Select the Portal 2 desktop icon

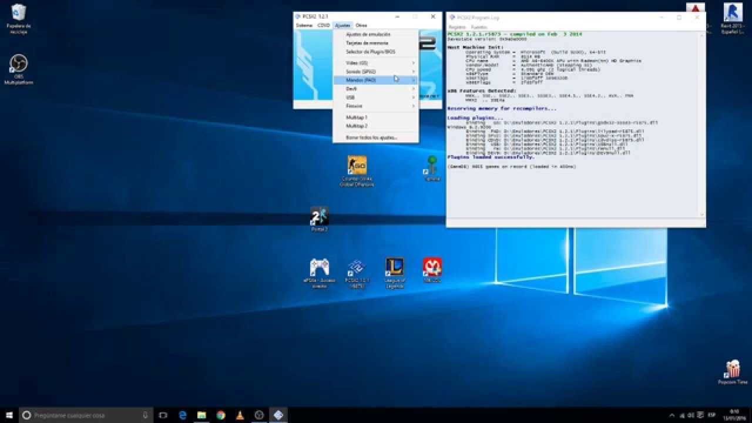point(319,219)
